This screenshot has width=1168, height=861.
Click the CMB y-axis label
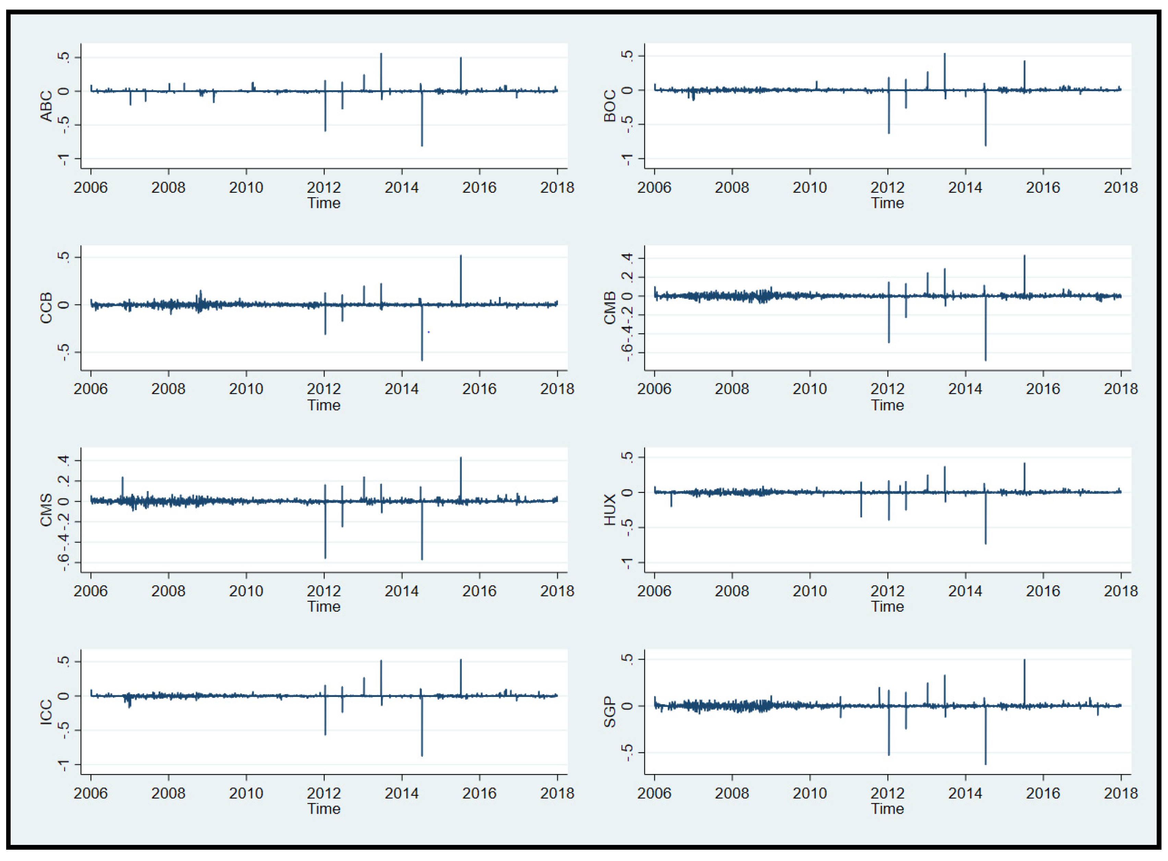(x=610, y=308)
